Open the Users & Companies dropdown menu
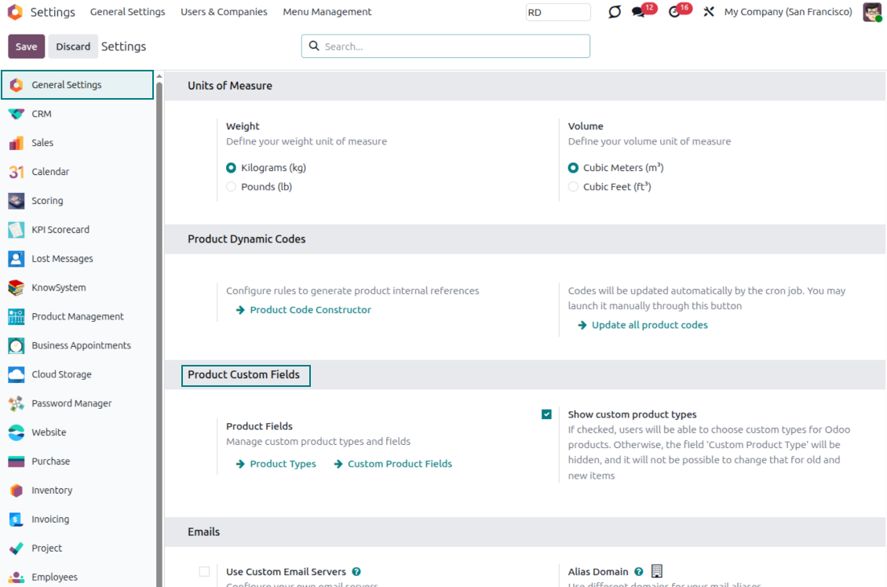The image size is (887, 587). pos(224,12)
